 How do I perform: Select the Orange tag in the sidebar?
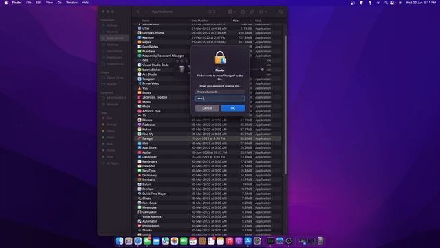(x=115, y=125)
